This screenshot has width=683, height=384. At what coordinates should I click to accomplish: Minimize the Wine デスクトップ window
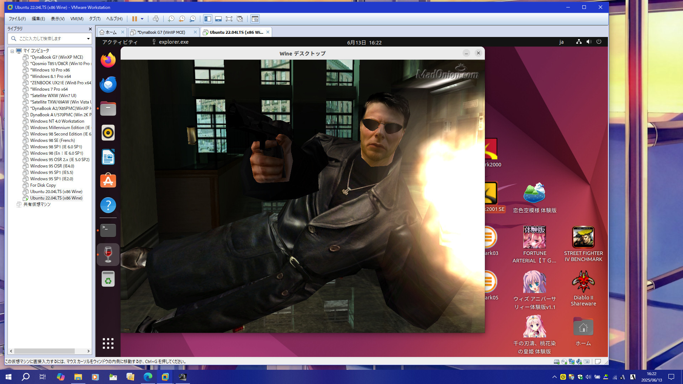[x=466, y=53]
